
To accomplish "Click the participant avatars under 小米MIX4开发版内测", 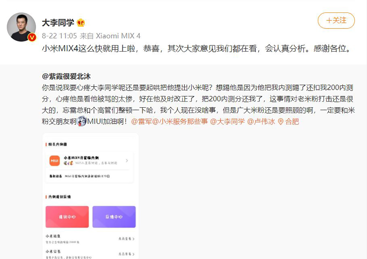I will point(68,163).
